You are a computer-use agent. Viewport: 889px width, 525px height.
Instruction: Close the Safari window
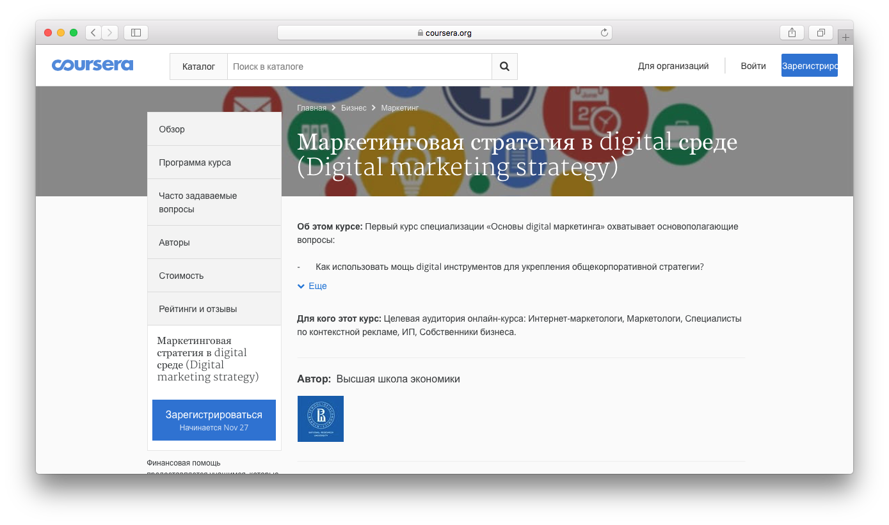pos(48,33)
